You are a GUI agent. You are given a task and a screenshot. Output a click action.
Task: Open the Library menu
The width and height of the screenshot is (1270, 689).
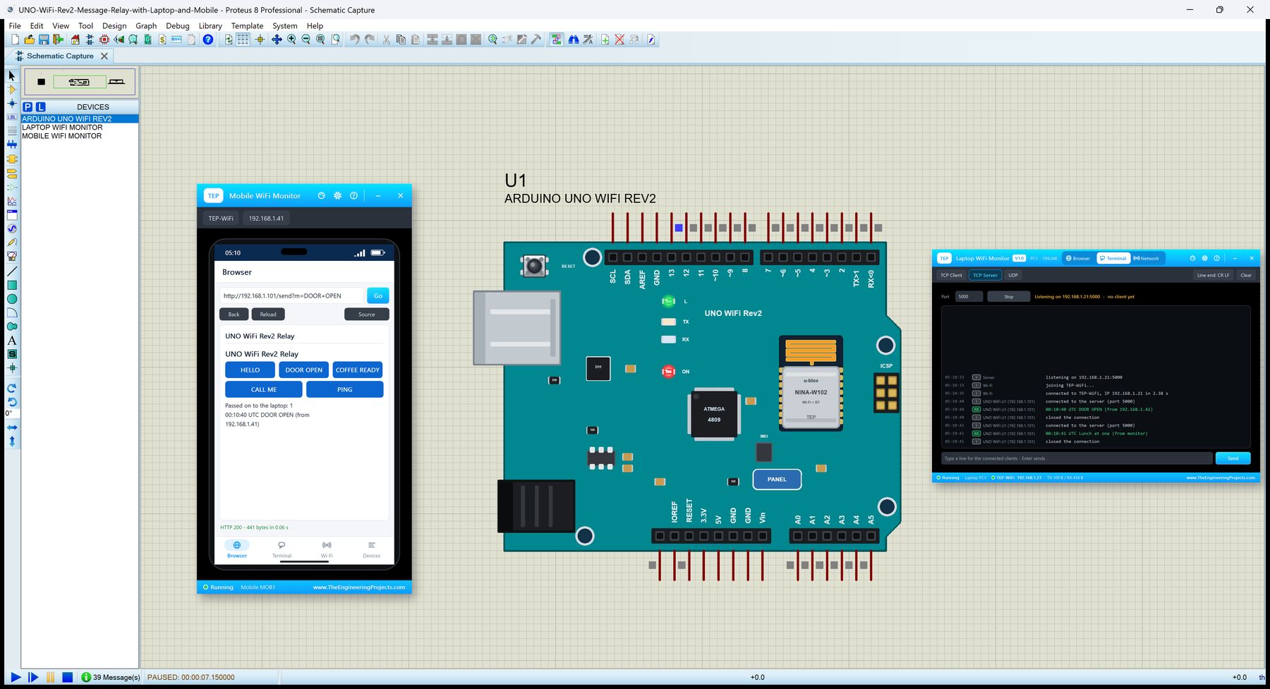[210, 26]
